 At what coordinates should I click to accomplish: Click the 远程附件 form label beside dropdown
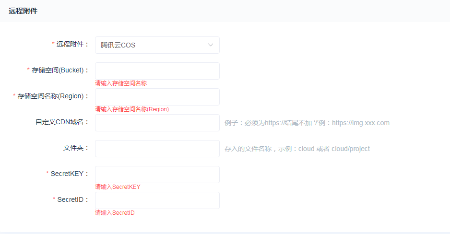[72, 44]
